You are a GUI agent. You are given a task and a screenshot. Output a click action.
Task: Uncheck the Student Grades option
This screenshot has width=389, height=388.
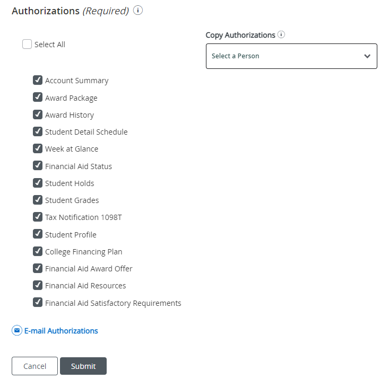click(x=38, y=200)
